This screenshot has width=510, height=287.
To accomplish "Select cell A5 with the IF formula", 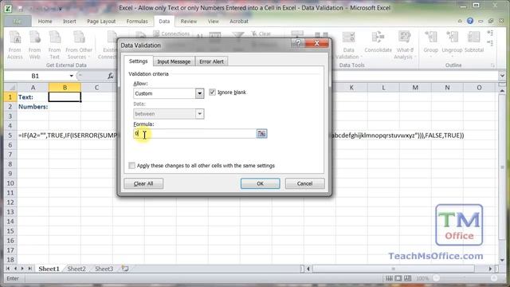I will click(x=33, y=136).
